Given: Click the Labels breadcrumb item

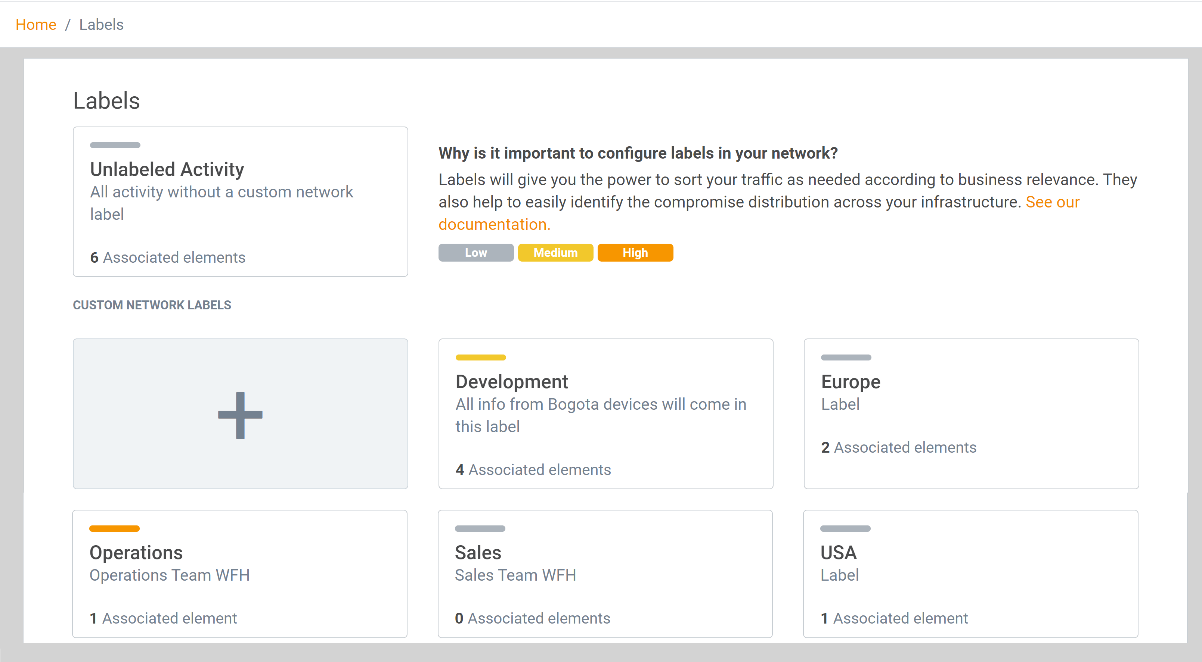Looking at the screenshot, I should tap(101, 24).
